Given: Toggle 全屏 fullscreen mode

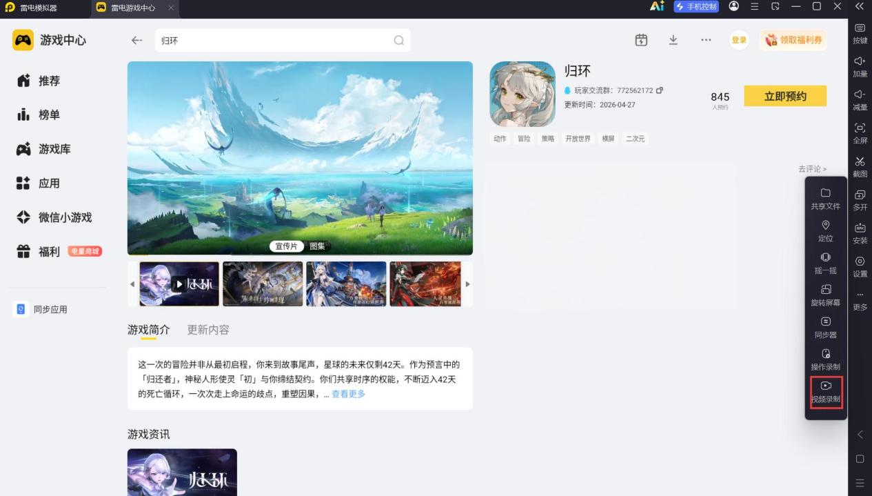Looking at the screenshot, I should coord(860,133).
